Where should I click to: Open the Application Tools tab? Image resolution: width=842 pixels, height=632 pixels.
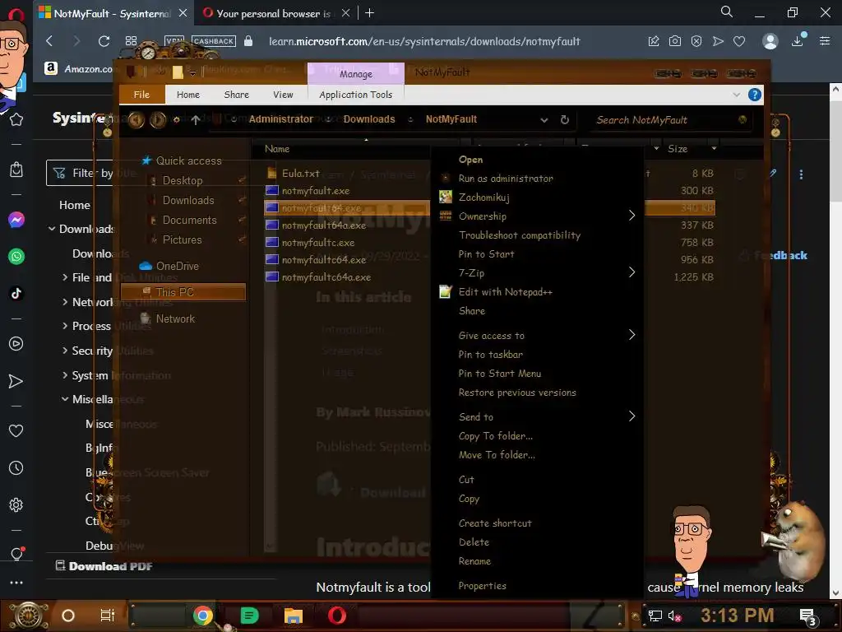coord(355,95)
